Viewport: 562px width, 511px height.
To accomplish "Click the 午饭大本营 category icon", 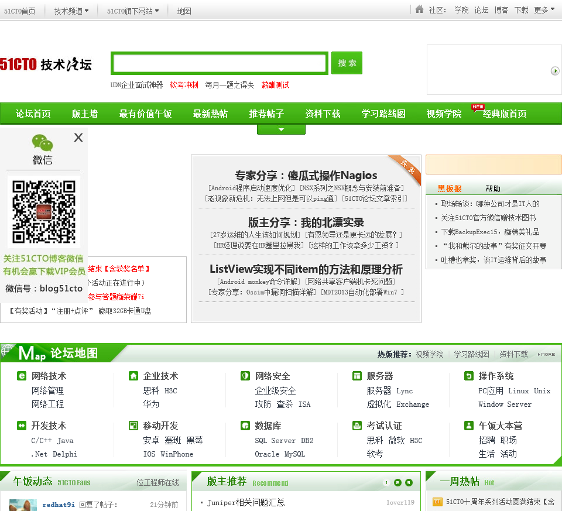I will click(469, 426).
